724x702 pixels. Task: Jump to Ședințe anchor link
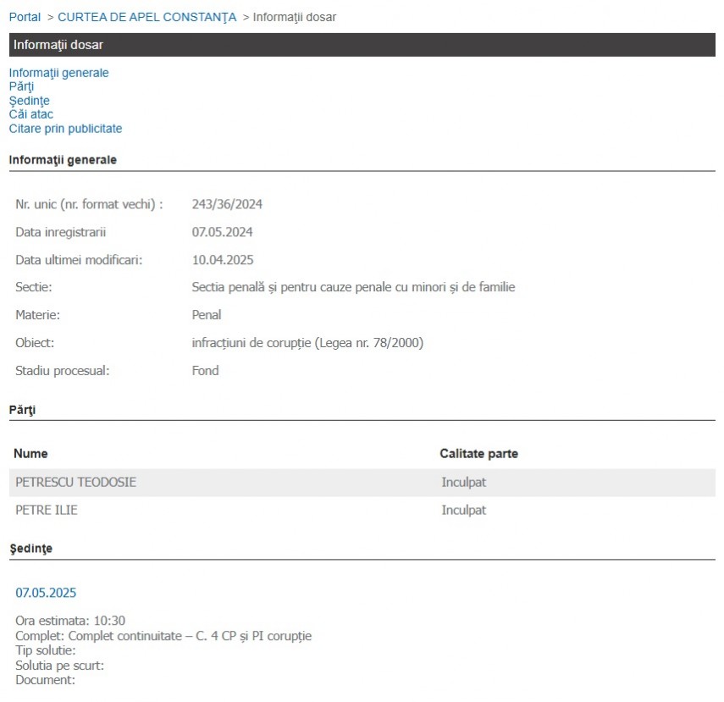pos(29,101)
